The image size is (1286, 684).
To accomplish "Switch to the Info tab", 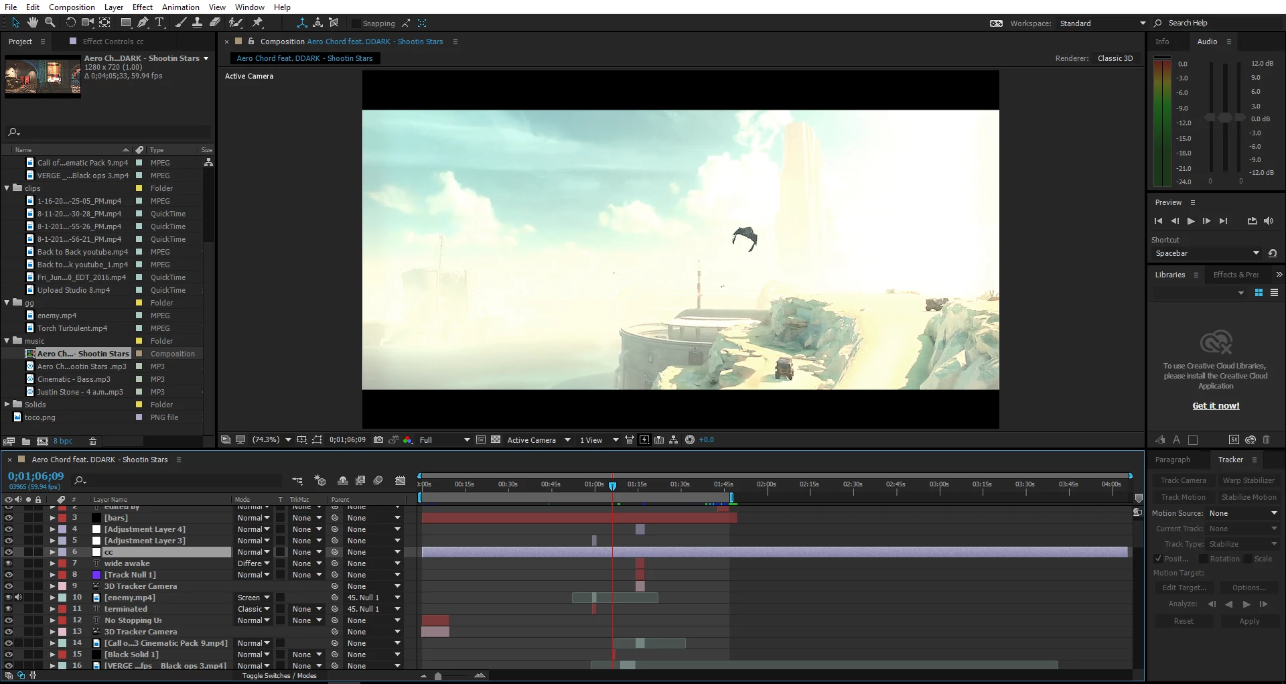I will coord(1162,42).
